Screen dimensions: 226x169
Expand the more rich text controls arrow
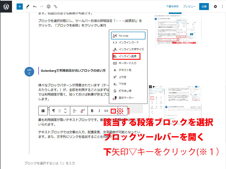113,111
